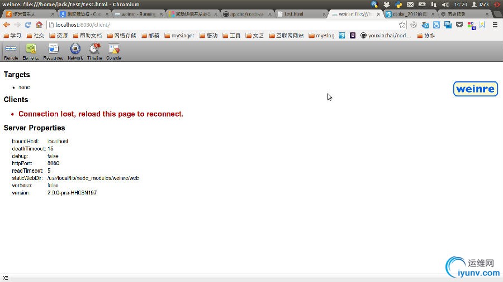Open the weinre Console panel
The height and width of the screenshot is (282, 503).
point(114,52)
